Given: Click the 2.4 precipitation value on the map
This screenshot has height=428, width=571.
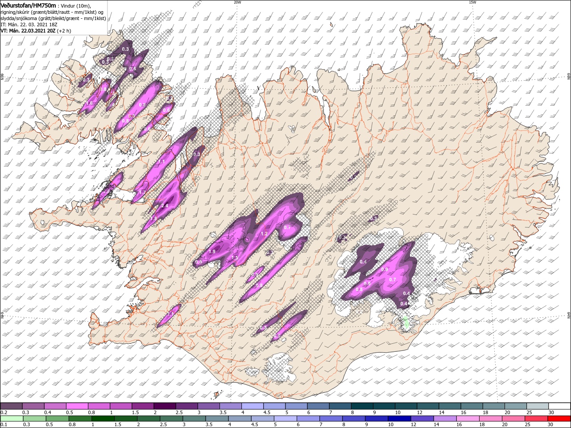Looking at the screenshot, I should point(164,206).
